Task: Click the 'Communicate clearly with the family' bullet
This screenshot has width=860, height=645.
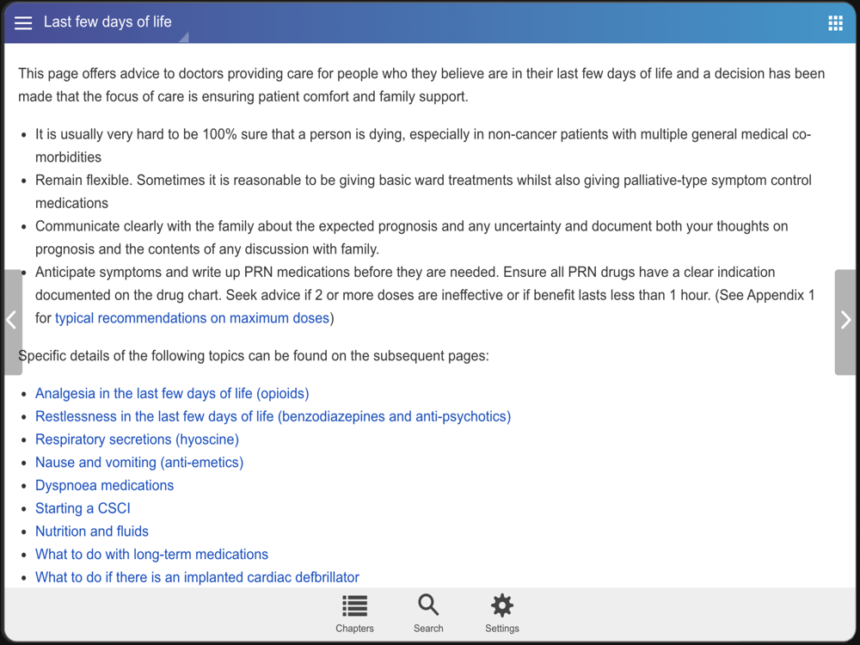Action: pyautogui.click(x=412, y=237)
